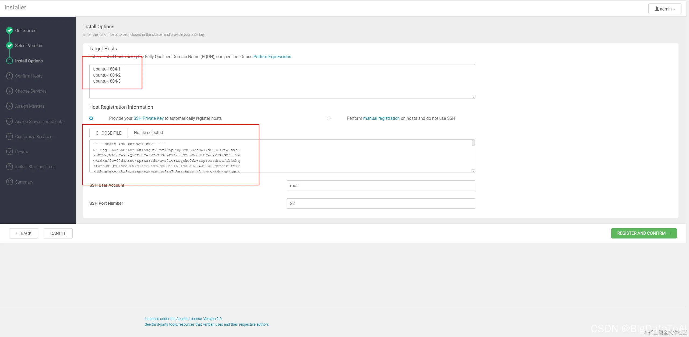The height and width of the screenshot is (337, 689).
Task: Open the admin user dropdown
Action: [665, 9]
